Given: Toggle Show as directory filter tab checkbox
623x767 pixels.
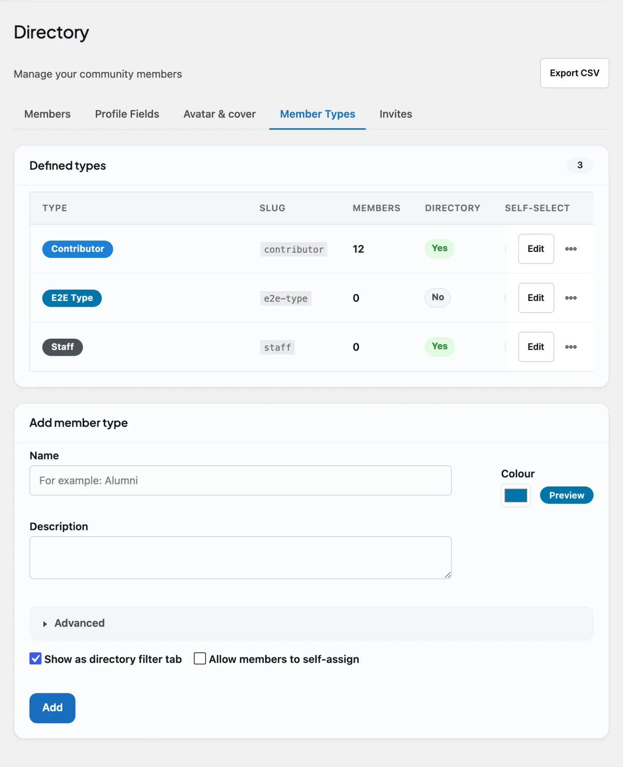Looking at the screenshot, I should [35, 658].
